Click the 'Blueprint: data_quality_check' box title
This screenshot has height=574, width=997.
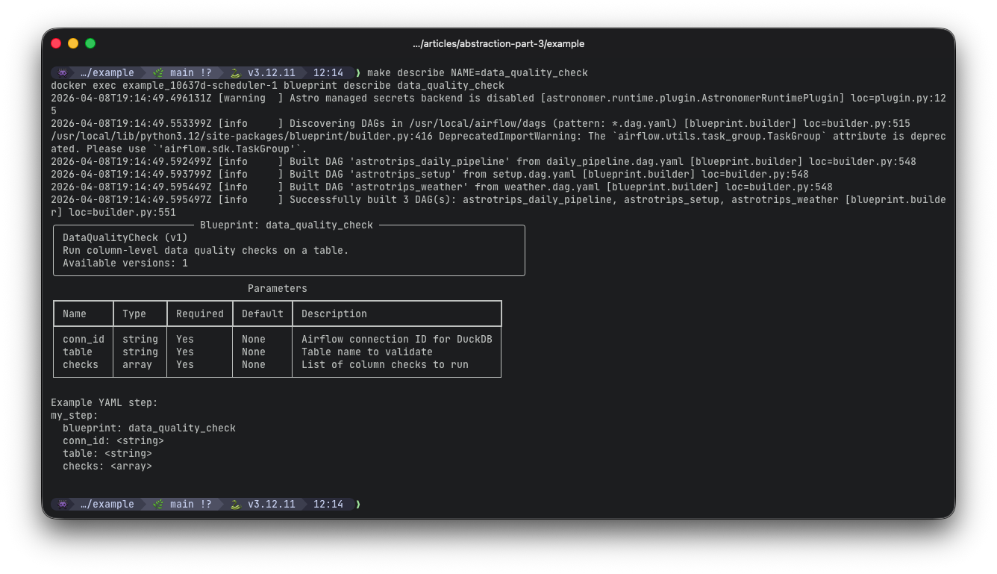pyautogui.click(x=286, y=225)
